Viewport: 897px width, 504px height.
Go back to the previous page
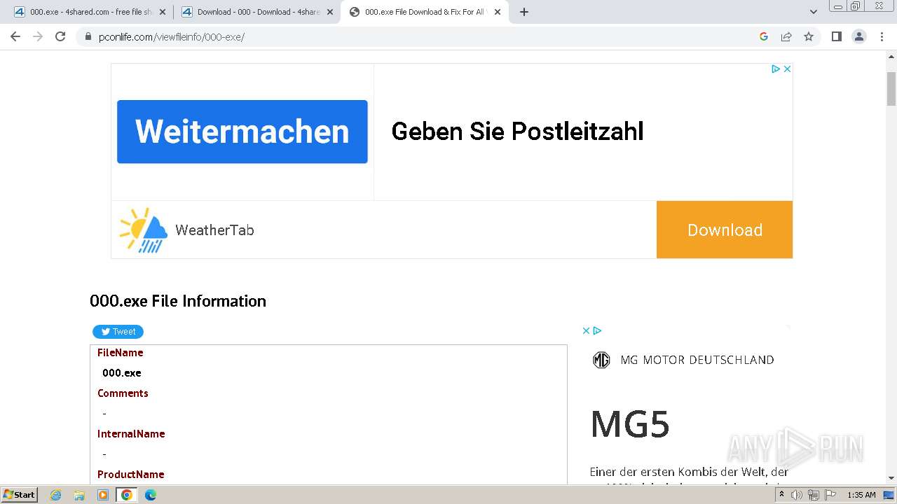[x=15, y=36]
